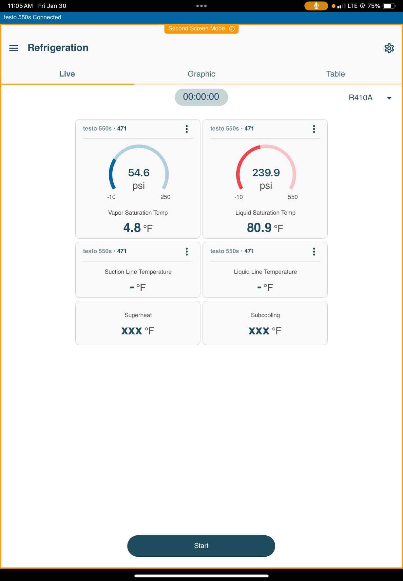The height and width of the screenshot is (581, 403).
Task: Open the hamburger navigation menu
Action: [14, 48]
